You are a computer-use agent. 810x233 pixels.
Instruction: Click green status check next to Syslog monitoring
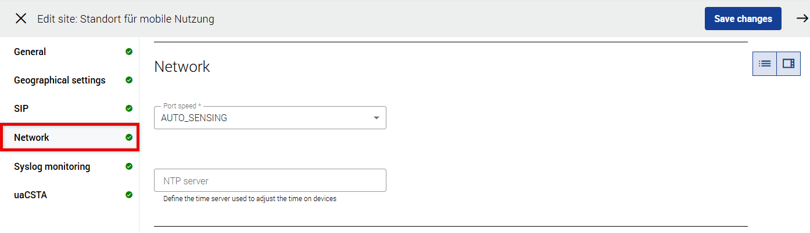point(129,166)
